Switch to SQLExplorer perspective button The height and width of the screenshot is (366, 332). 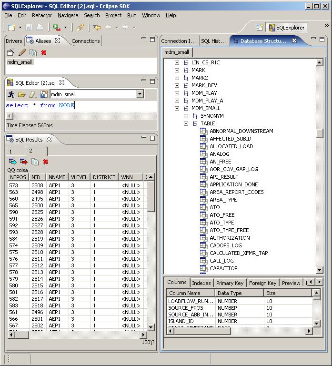click(x=287, y=28)
